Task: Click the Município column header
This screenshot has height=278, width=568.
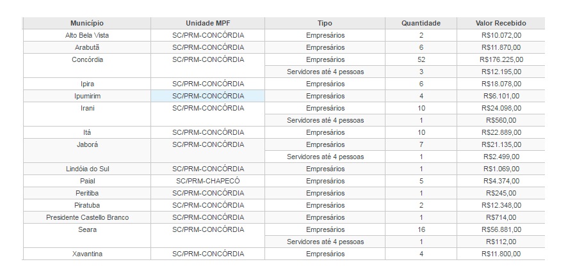Action: (87, 23)
